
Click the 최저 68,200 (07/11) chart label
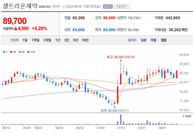click(x=114, y=111)
